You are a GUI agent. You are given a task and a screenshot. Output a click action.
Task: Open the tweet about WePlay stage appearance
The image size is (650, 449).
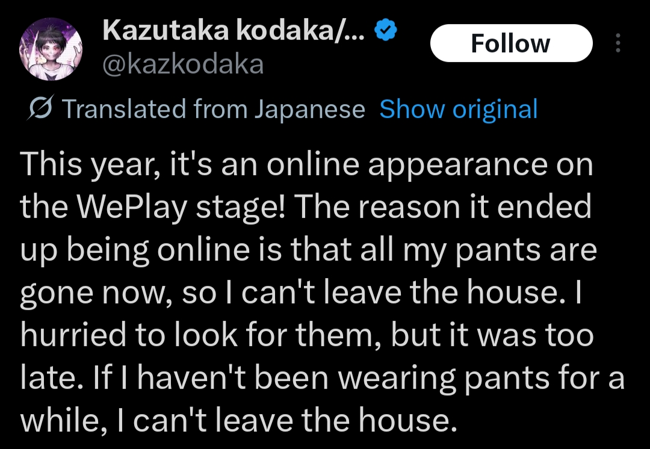tap(307, 166)
